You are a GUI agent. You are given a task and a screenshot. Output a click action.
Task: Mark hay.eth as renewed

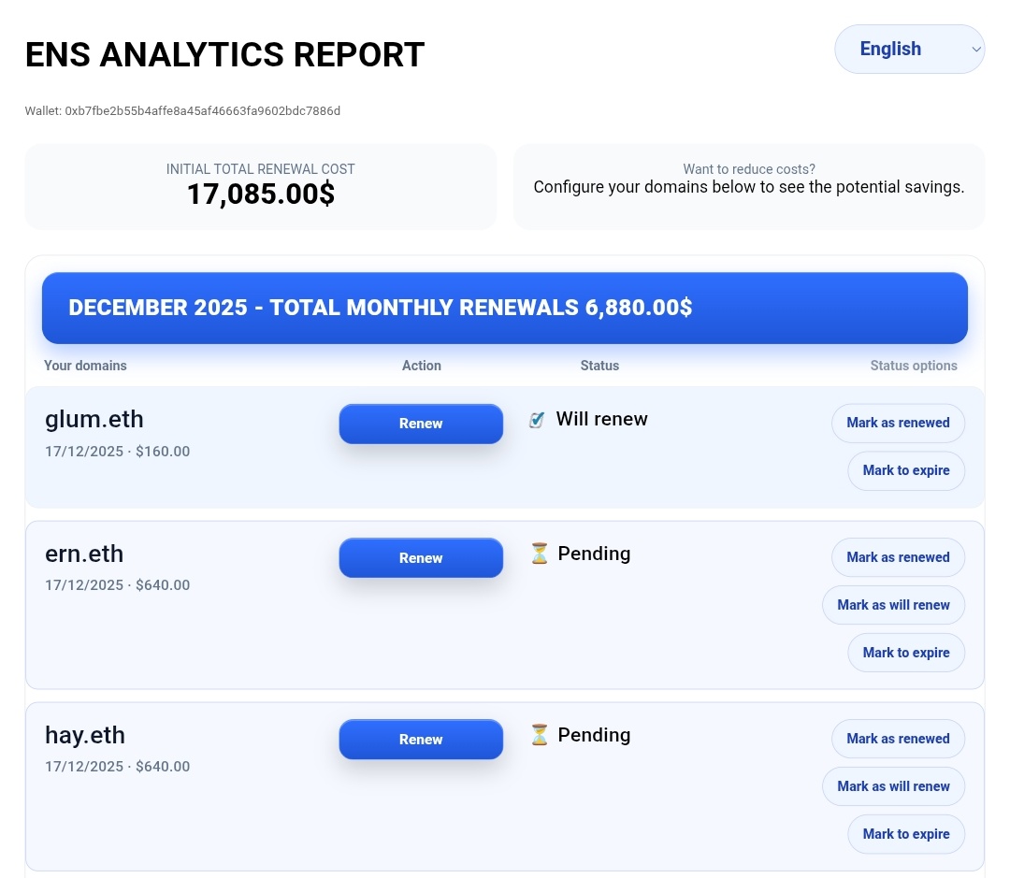click(898, 739)
